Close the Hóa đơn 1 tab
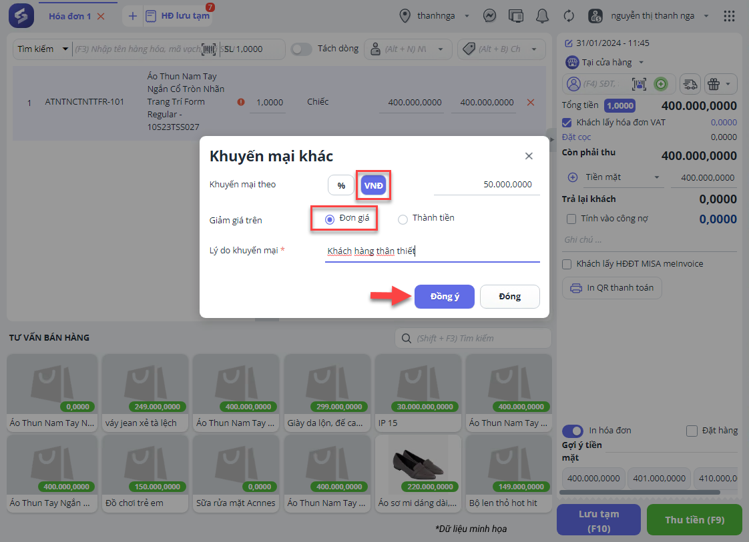 pos(101,16)
